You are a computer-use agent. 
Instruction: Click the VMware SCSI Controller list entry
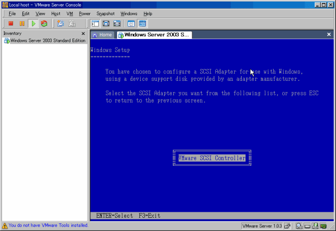pos(212,158)
